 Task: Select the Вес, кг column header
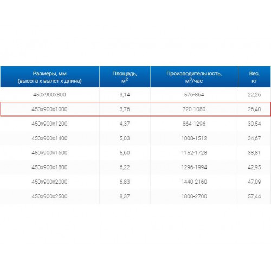pos(254,77)
